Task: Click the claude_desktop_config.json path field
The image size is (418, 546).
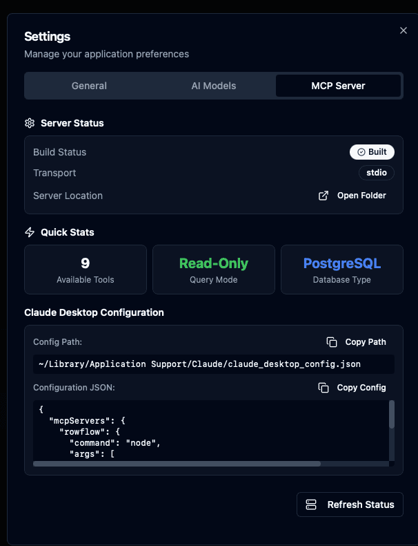Action: click(x=214, y=364)
